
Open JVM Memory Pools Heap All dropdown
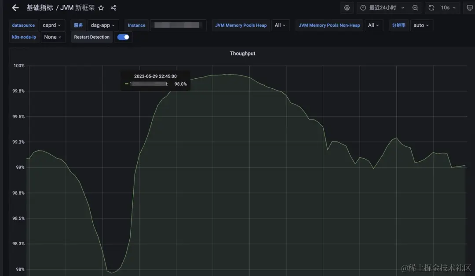280,25
